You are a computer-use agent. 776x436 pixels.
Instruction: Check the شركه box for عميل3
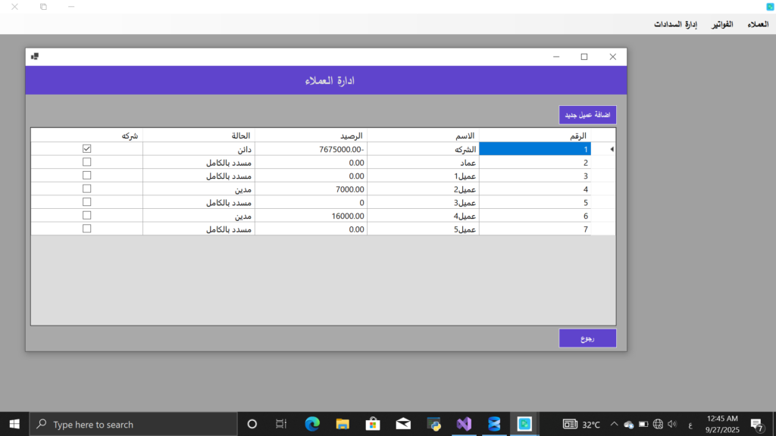[x=86, y=201]
